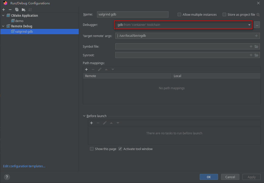
Task: Edit the Before launch task
Action: click(105, 123)
